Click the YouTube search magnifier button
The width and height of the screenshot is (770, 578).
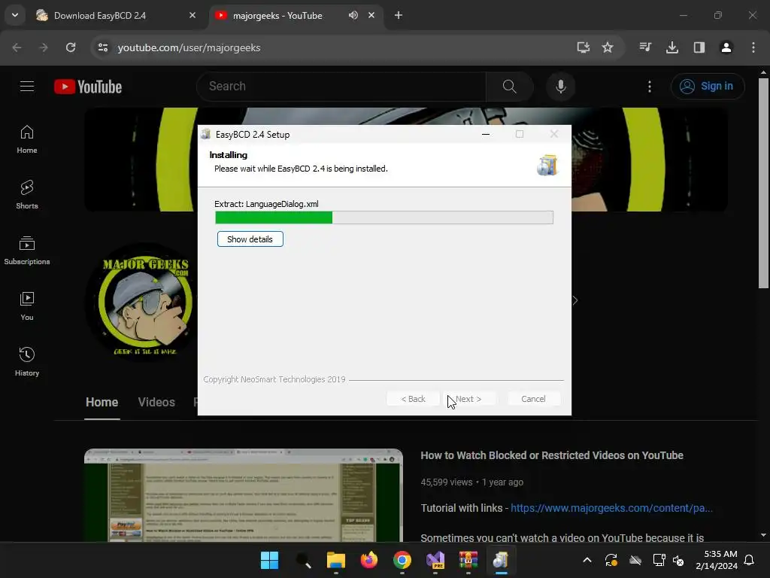pos(510,87)
